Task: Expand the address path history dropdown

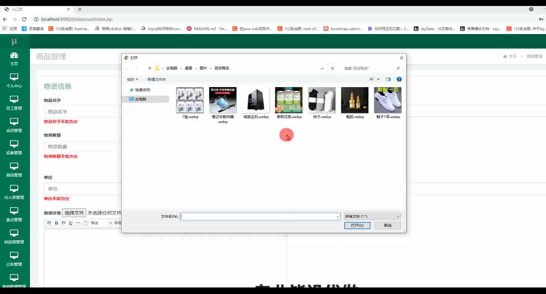Action: coord(322,68)
